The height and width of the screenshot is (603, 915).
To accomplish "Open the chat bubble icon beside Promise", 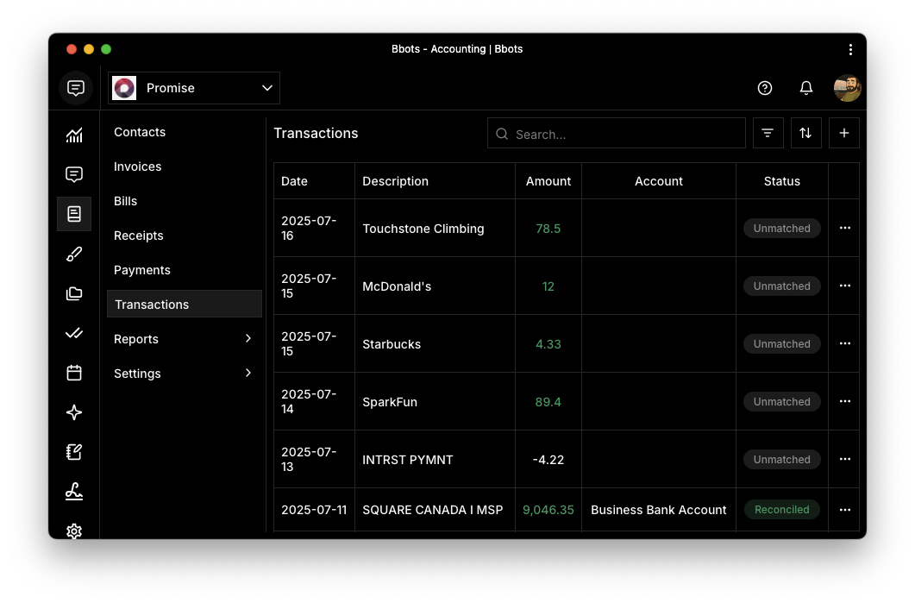I will [75, 88].
